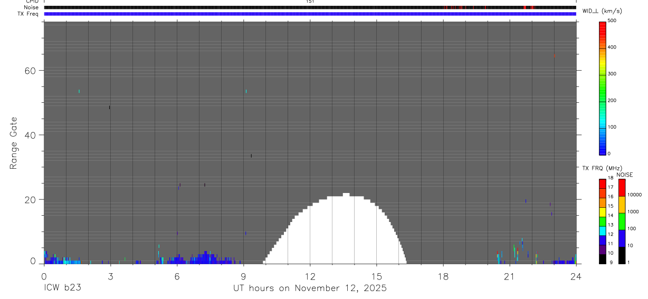This screenshot has height=299, width=648.
Task: Click the 6 hour tick label
Action: point(177,276)
